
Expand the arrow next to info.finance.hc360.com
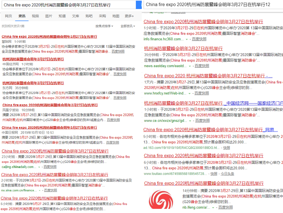(186, 39)
